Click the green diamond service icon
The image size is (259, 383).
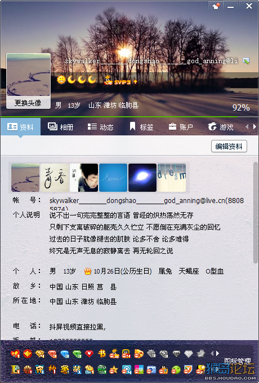tap(77, 354)
